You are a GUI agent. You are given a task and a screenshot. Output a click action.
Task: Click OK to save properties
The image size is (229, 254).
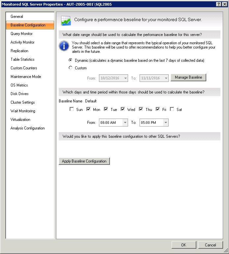[184, 245]
